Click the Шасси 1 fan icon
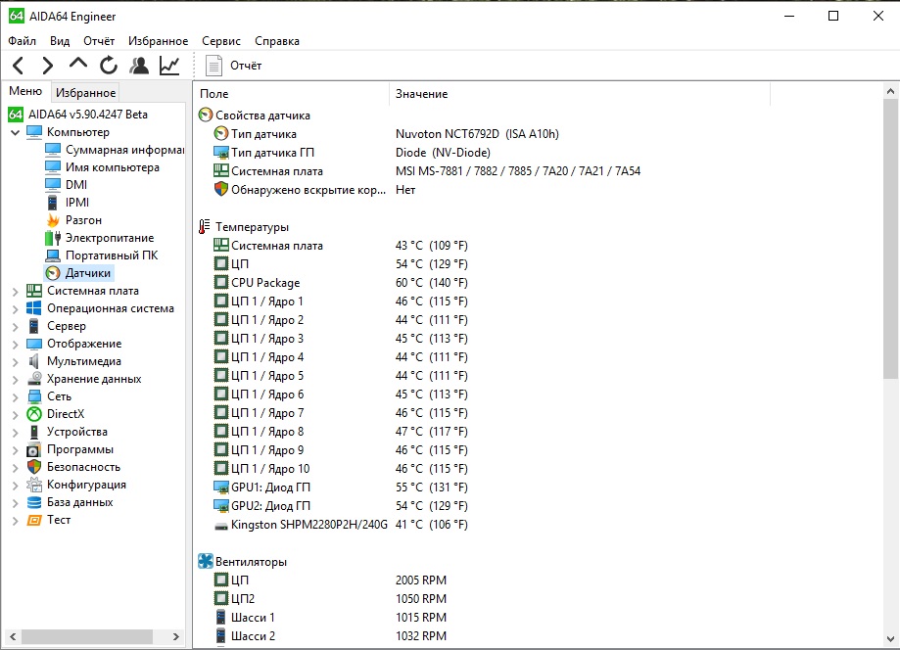This screenshot has height=650, width=900. [x=220, y=618]
